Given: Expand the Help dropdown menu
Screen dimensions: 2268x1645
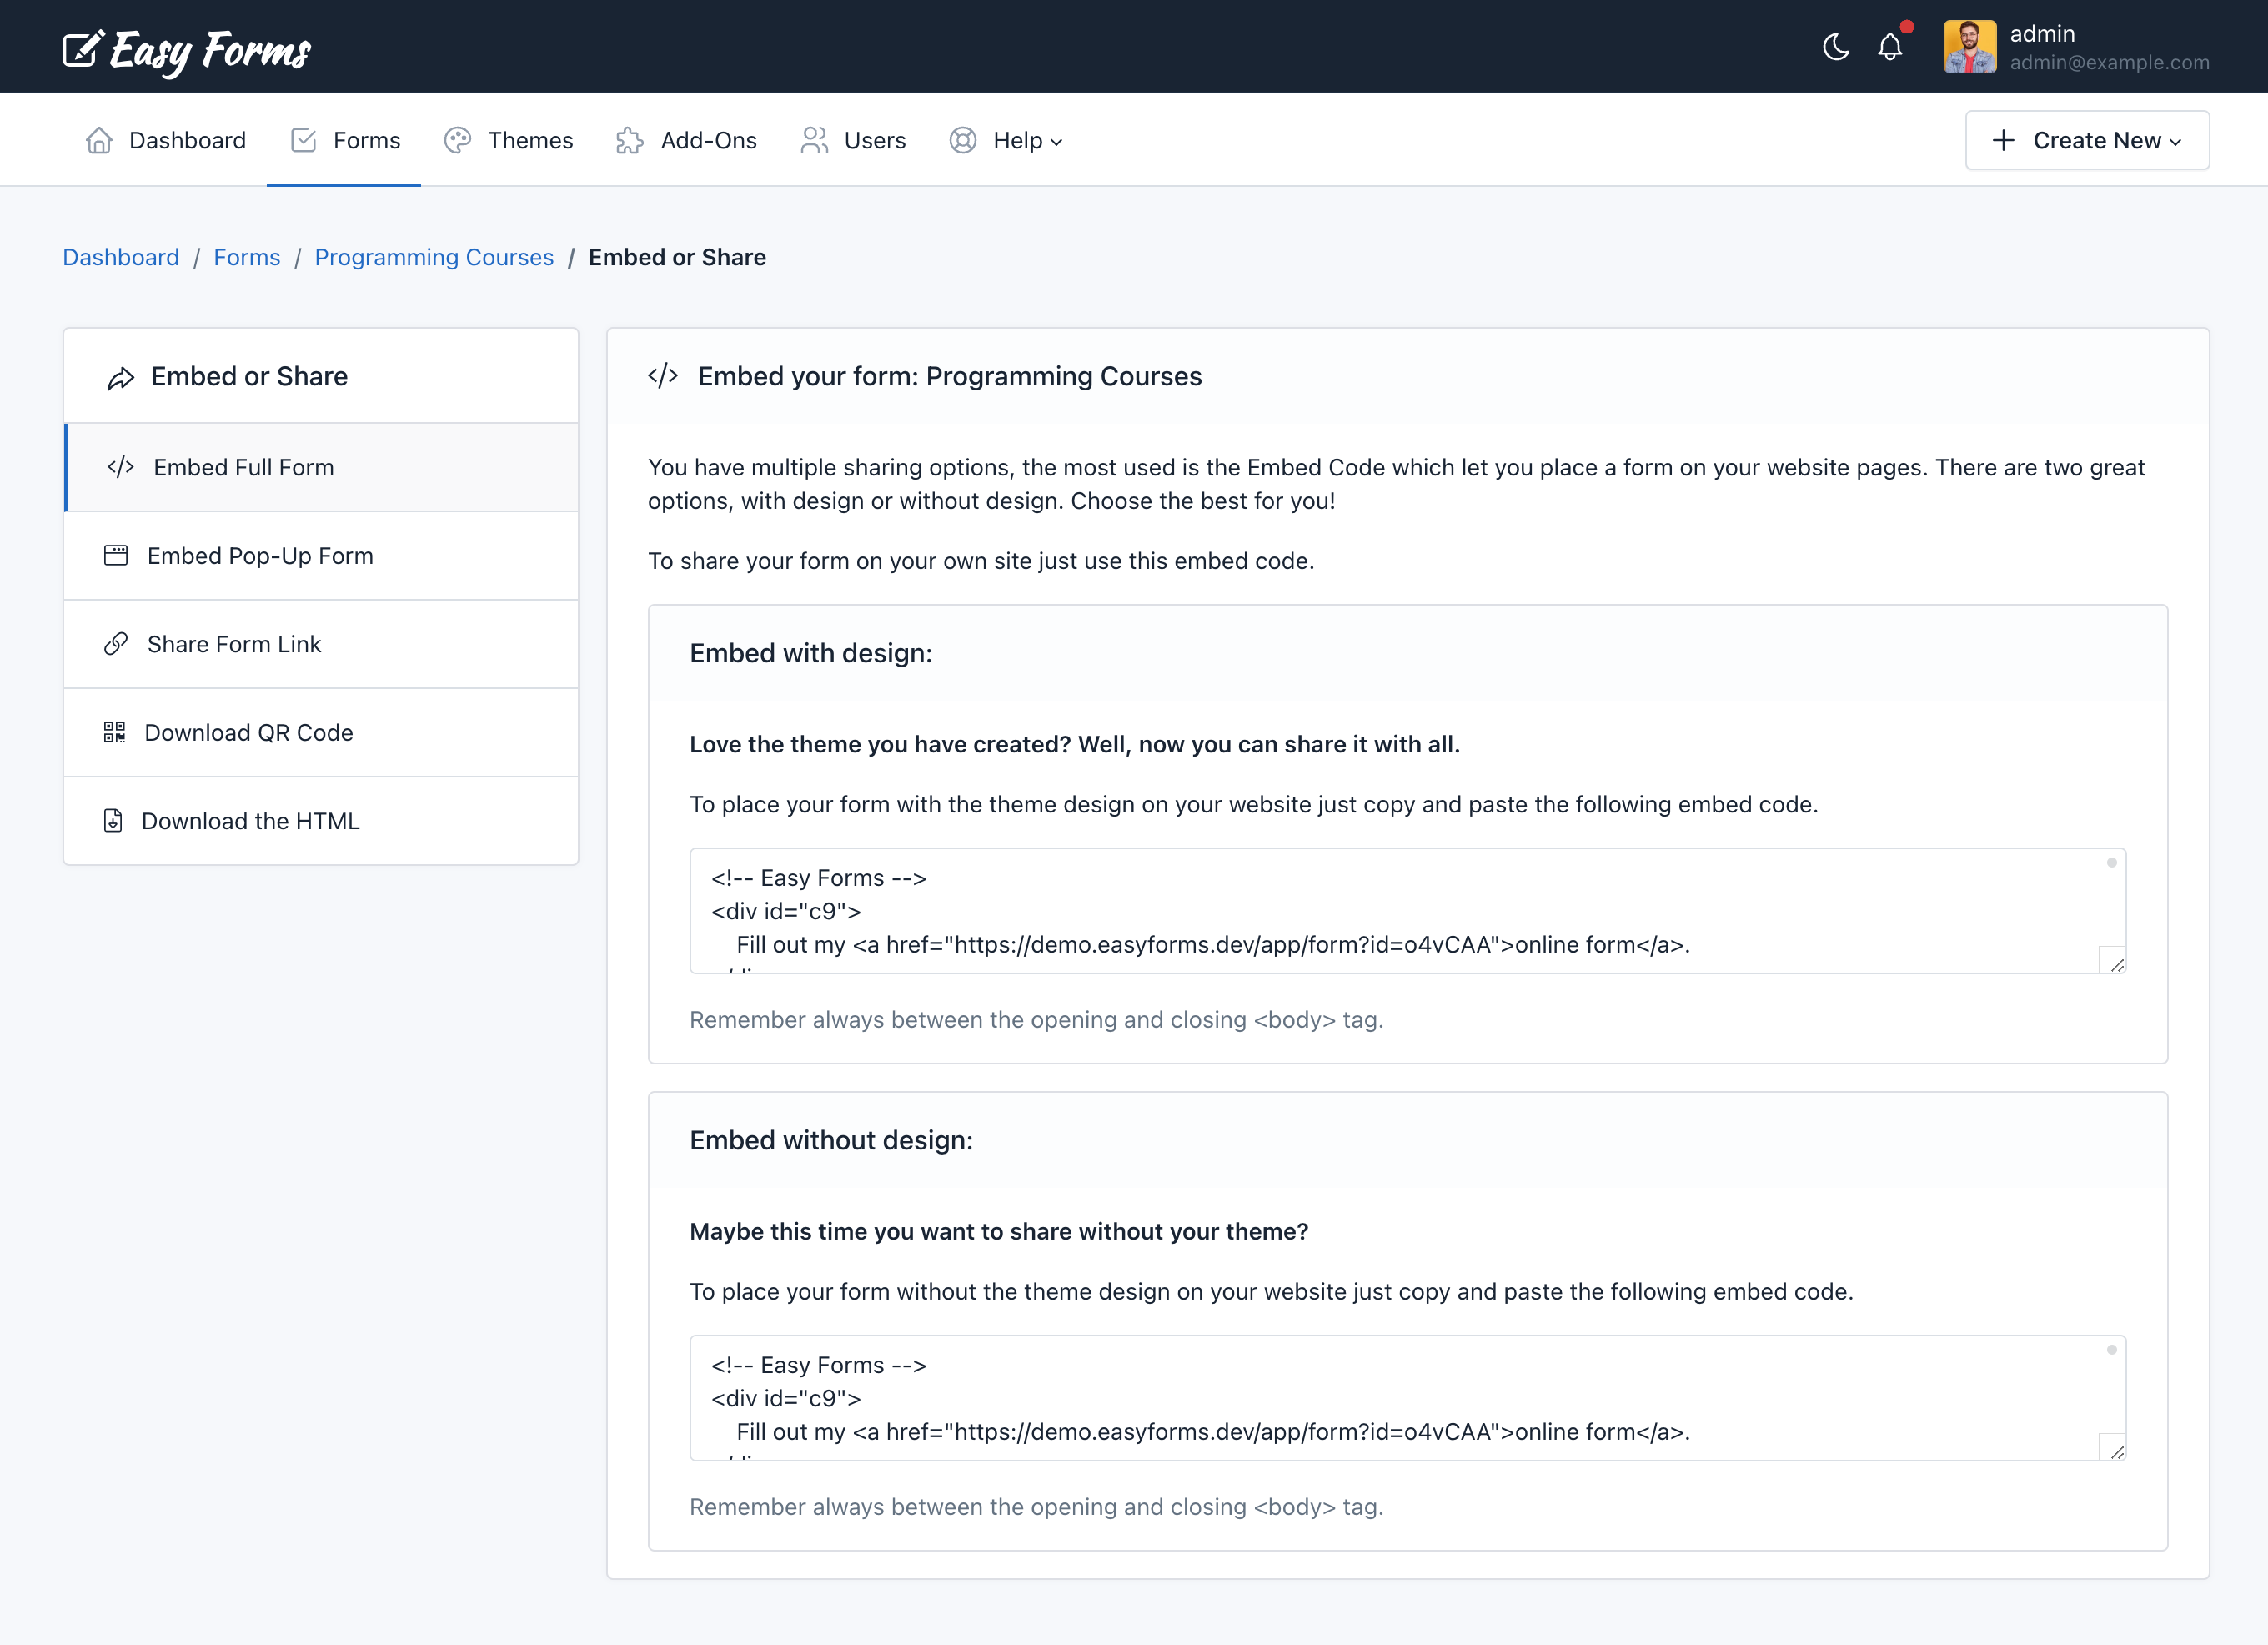Looking at the screenshot, I should click(1006, 141).
